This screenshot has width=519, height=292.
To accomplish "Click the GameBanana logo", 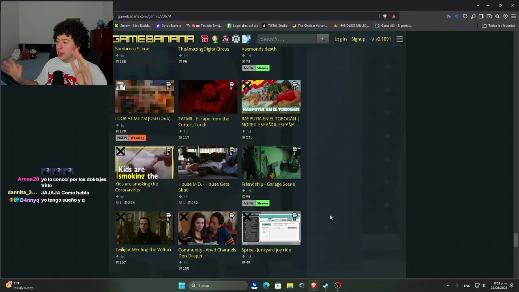I will 154,39.
